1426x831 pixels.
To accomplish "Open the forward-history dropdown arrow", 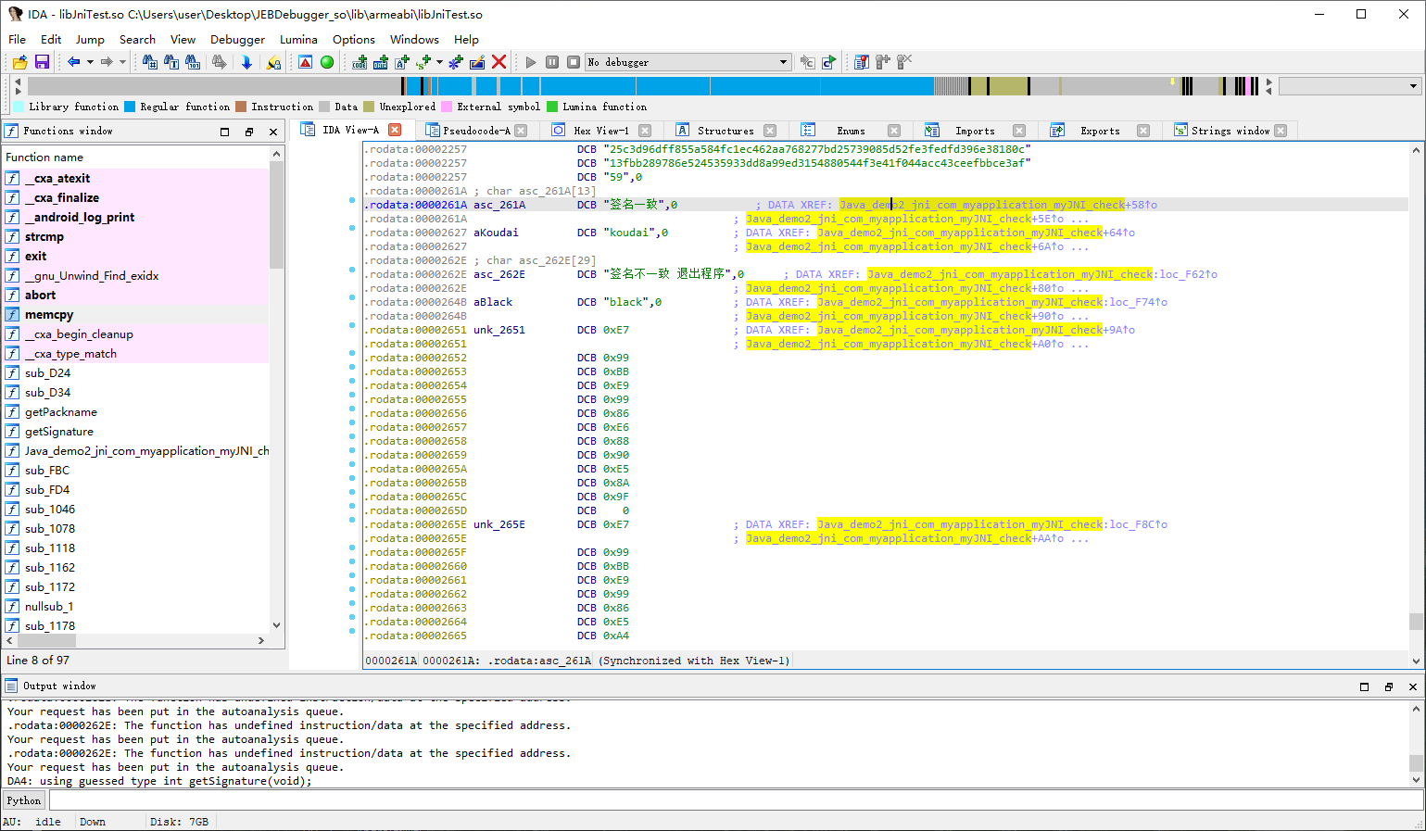I will (x=122, y=62).
